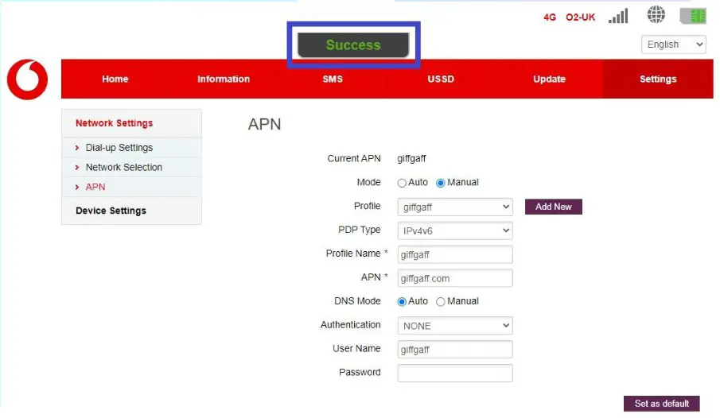Open the PDP Type dropdown
Viewport: 720px width, 418px height.
(455, 230)
